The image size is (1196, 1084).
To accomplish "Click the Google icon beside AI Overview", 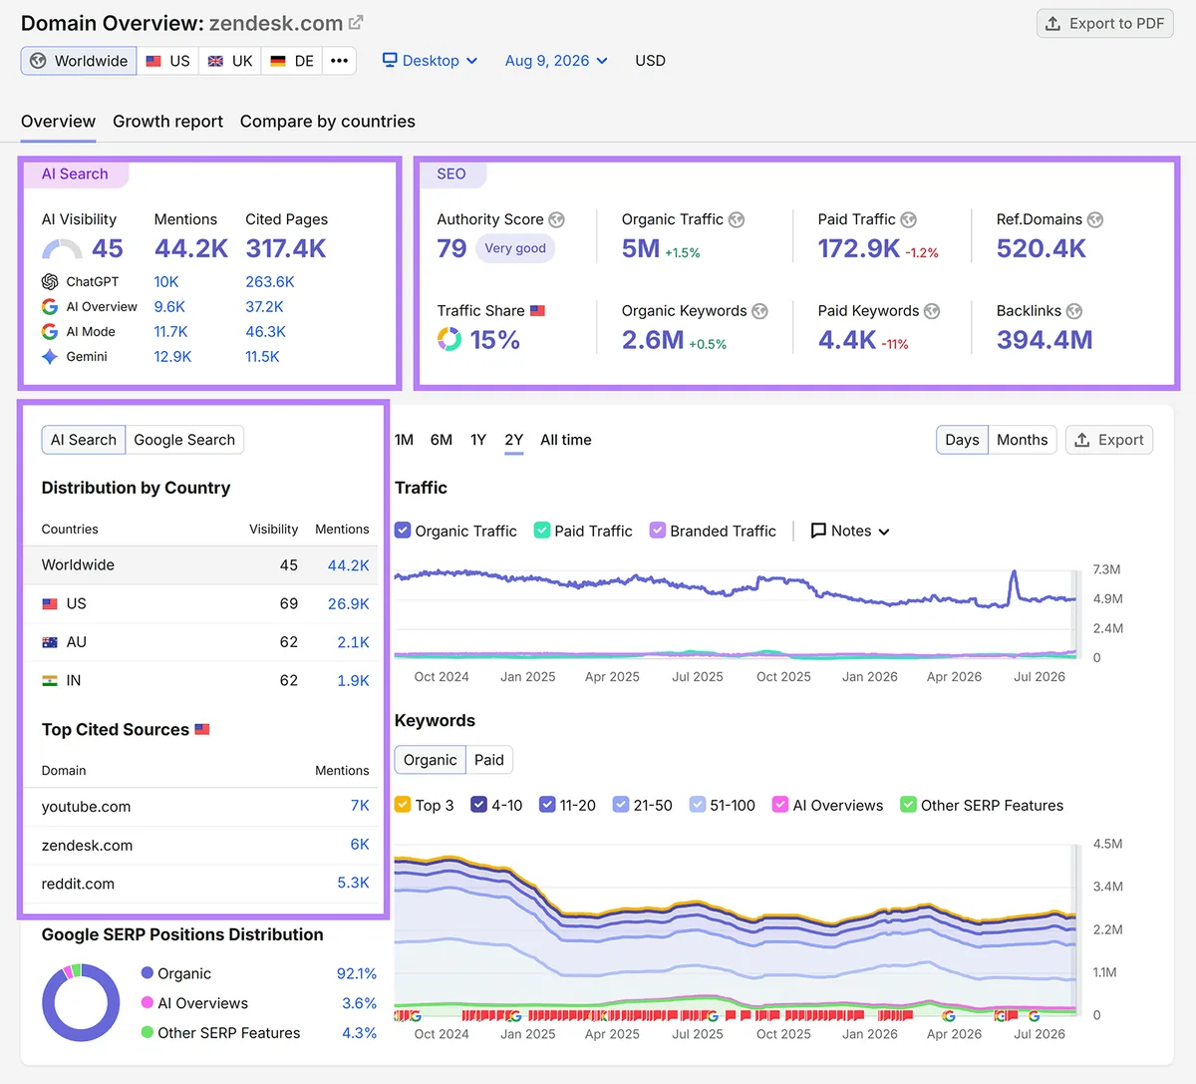I will [x=50, y=307].
